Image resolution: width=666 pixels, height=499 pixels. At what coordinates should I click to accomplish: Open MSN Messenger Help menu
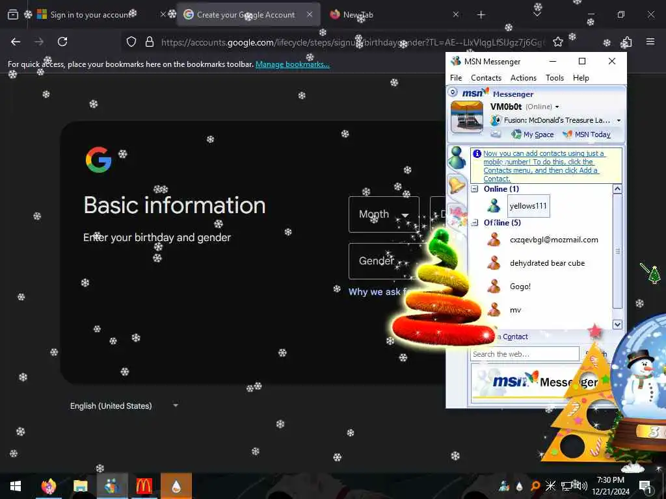click(581, 78)
